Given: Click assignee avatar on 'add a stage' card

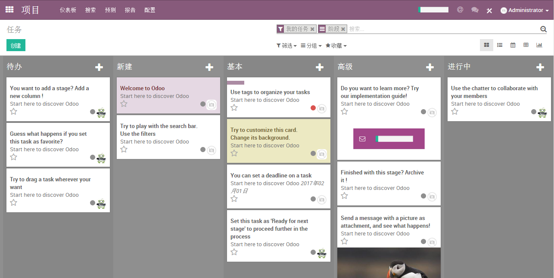Looking at the screenshot, I should pos(101,113).
